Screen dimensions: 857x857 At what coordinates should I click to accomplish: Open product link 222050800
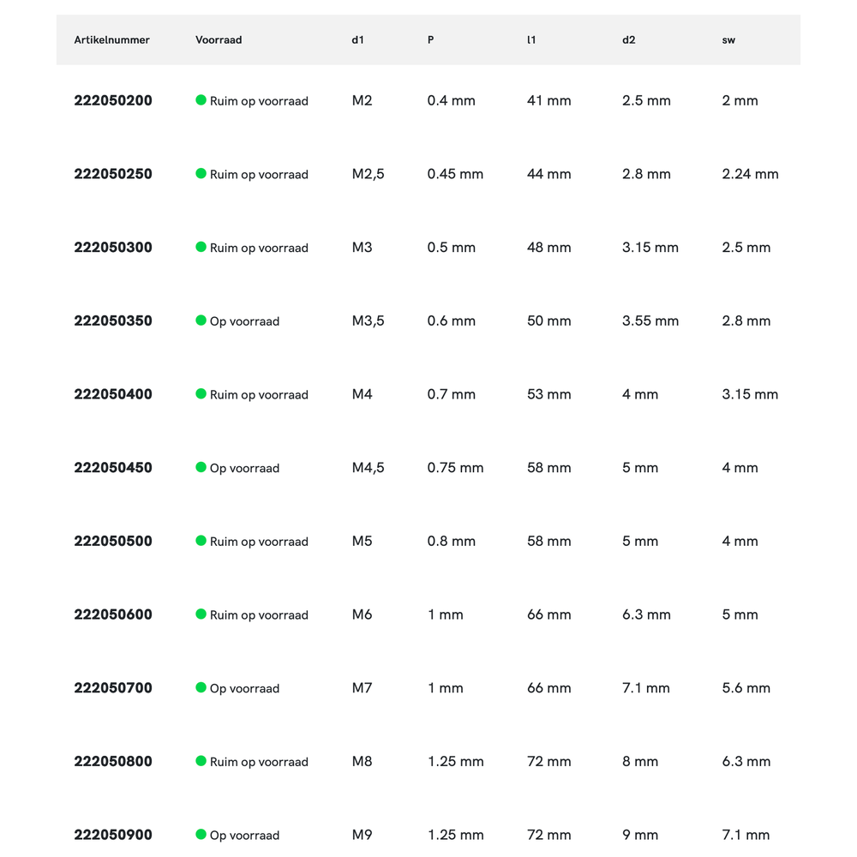click(113, 761)
